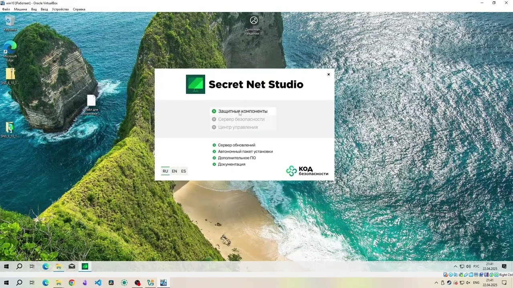Click network icon in guest system tray
This screenshot has height=288, width=513.
(462, 266)
